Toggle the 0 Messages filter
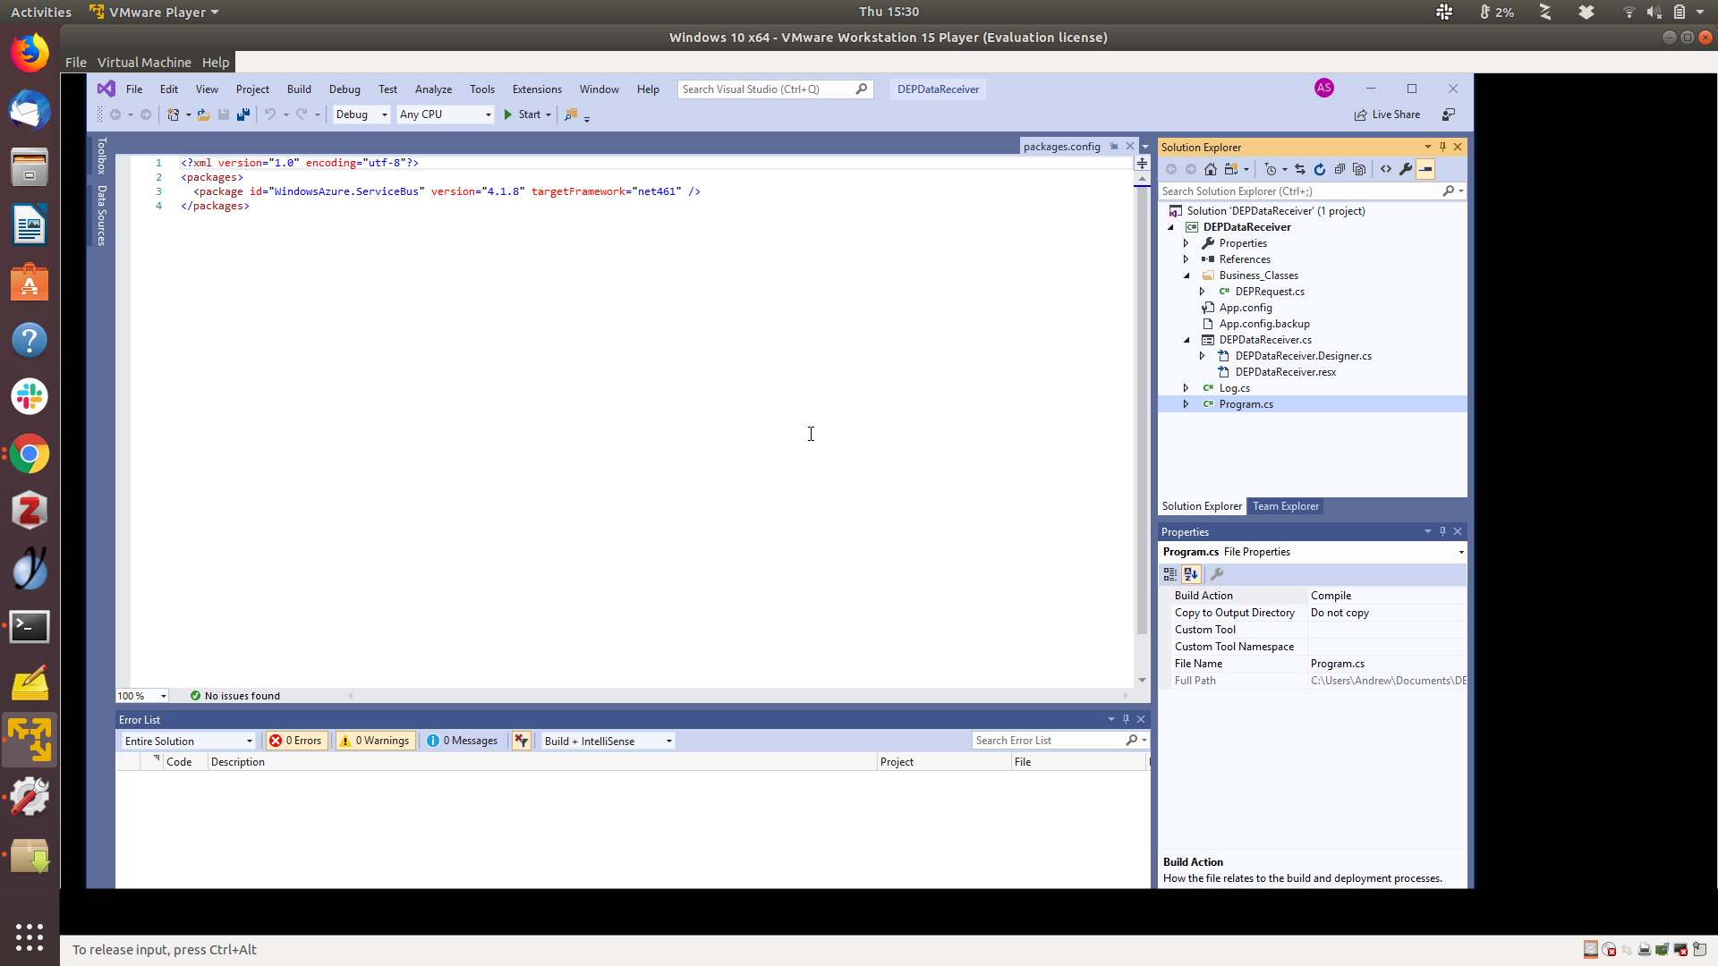Viewport: 1718px width, 966px height. click(x=463, y=741)
